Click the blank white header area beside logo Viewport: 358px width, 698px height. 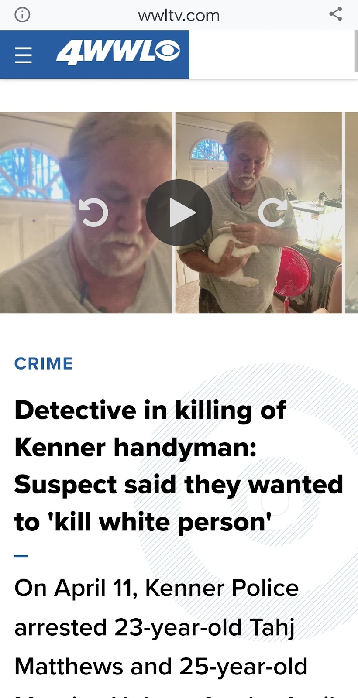coord(271,54)
